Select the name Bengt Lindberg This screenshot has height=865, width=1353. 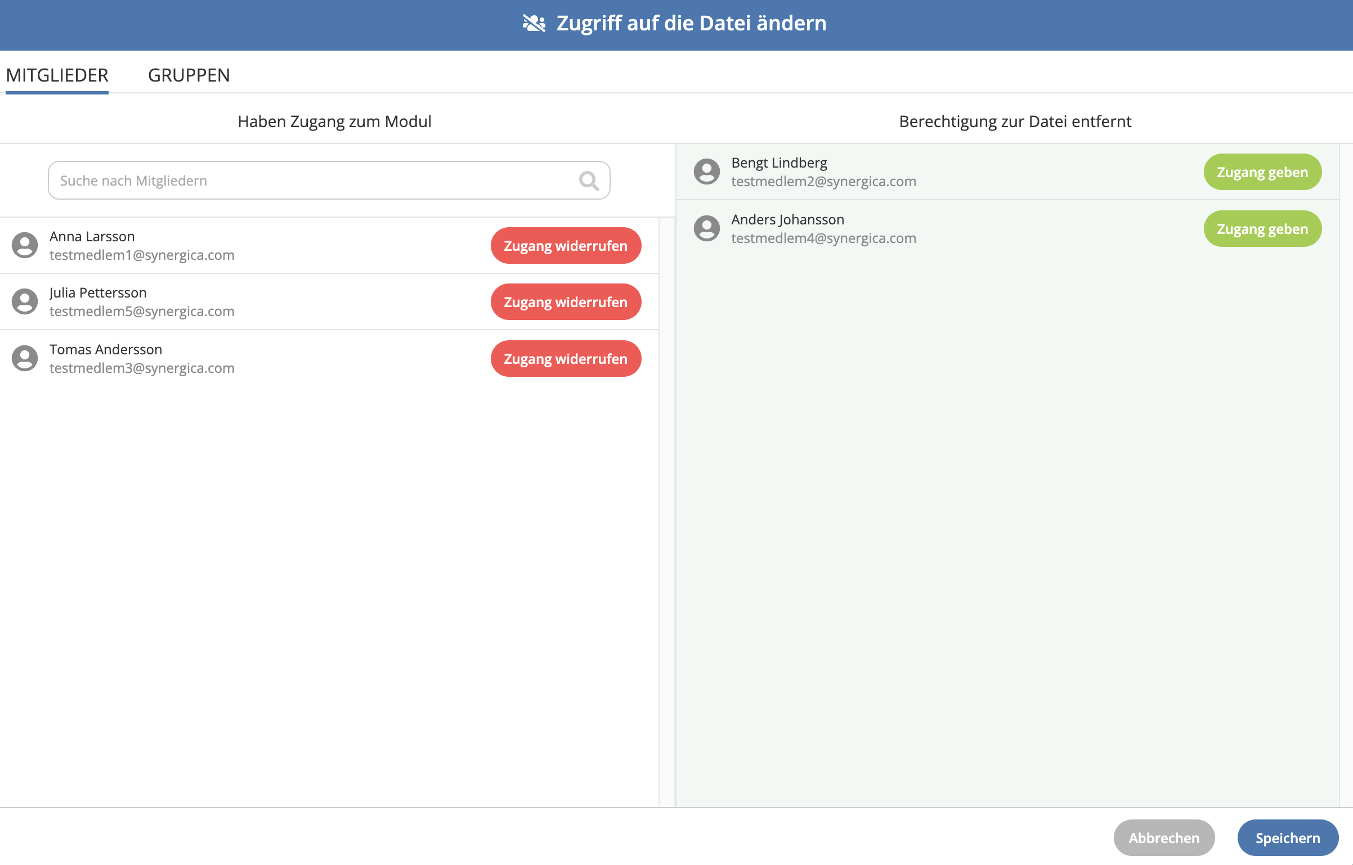coord(779,163)
